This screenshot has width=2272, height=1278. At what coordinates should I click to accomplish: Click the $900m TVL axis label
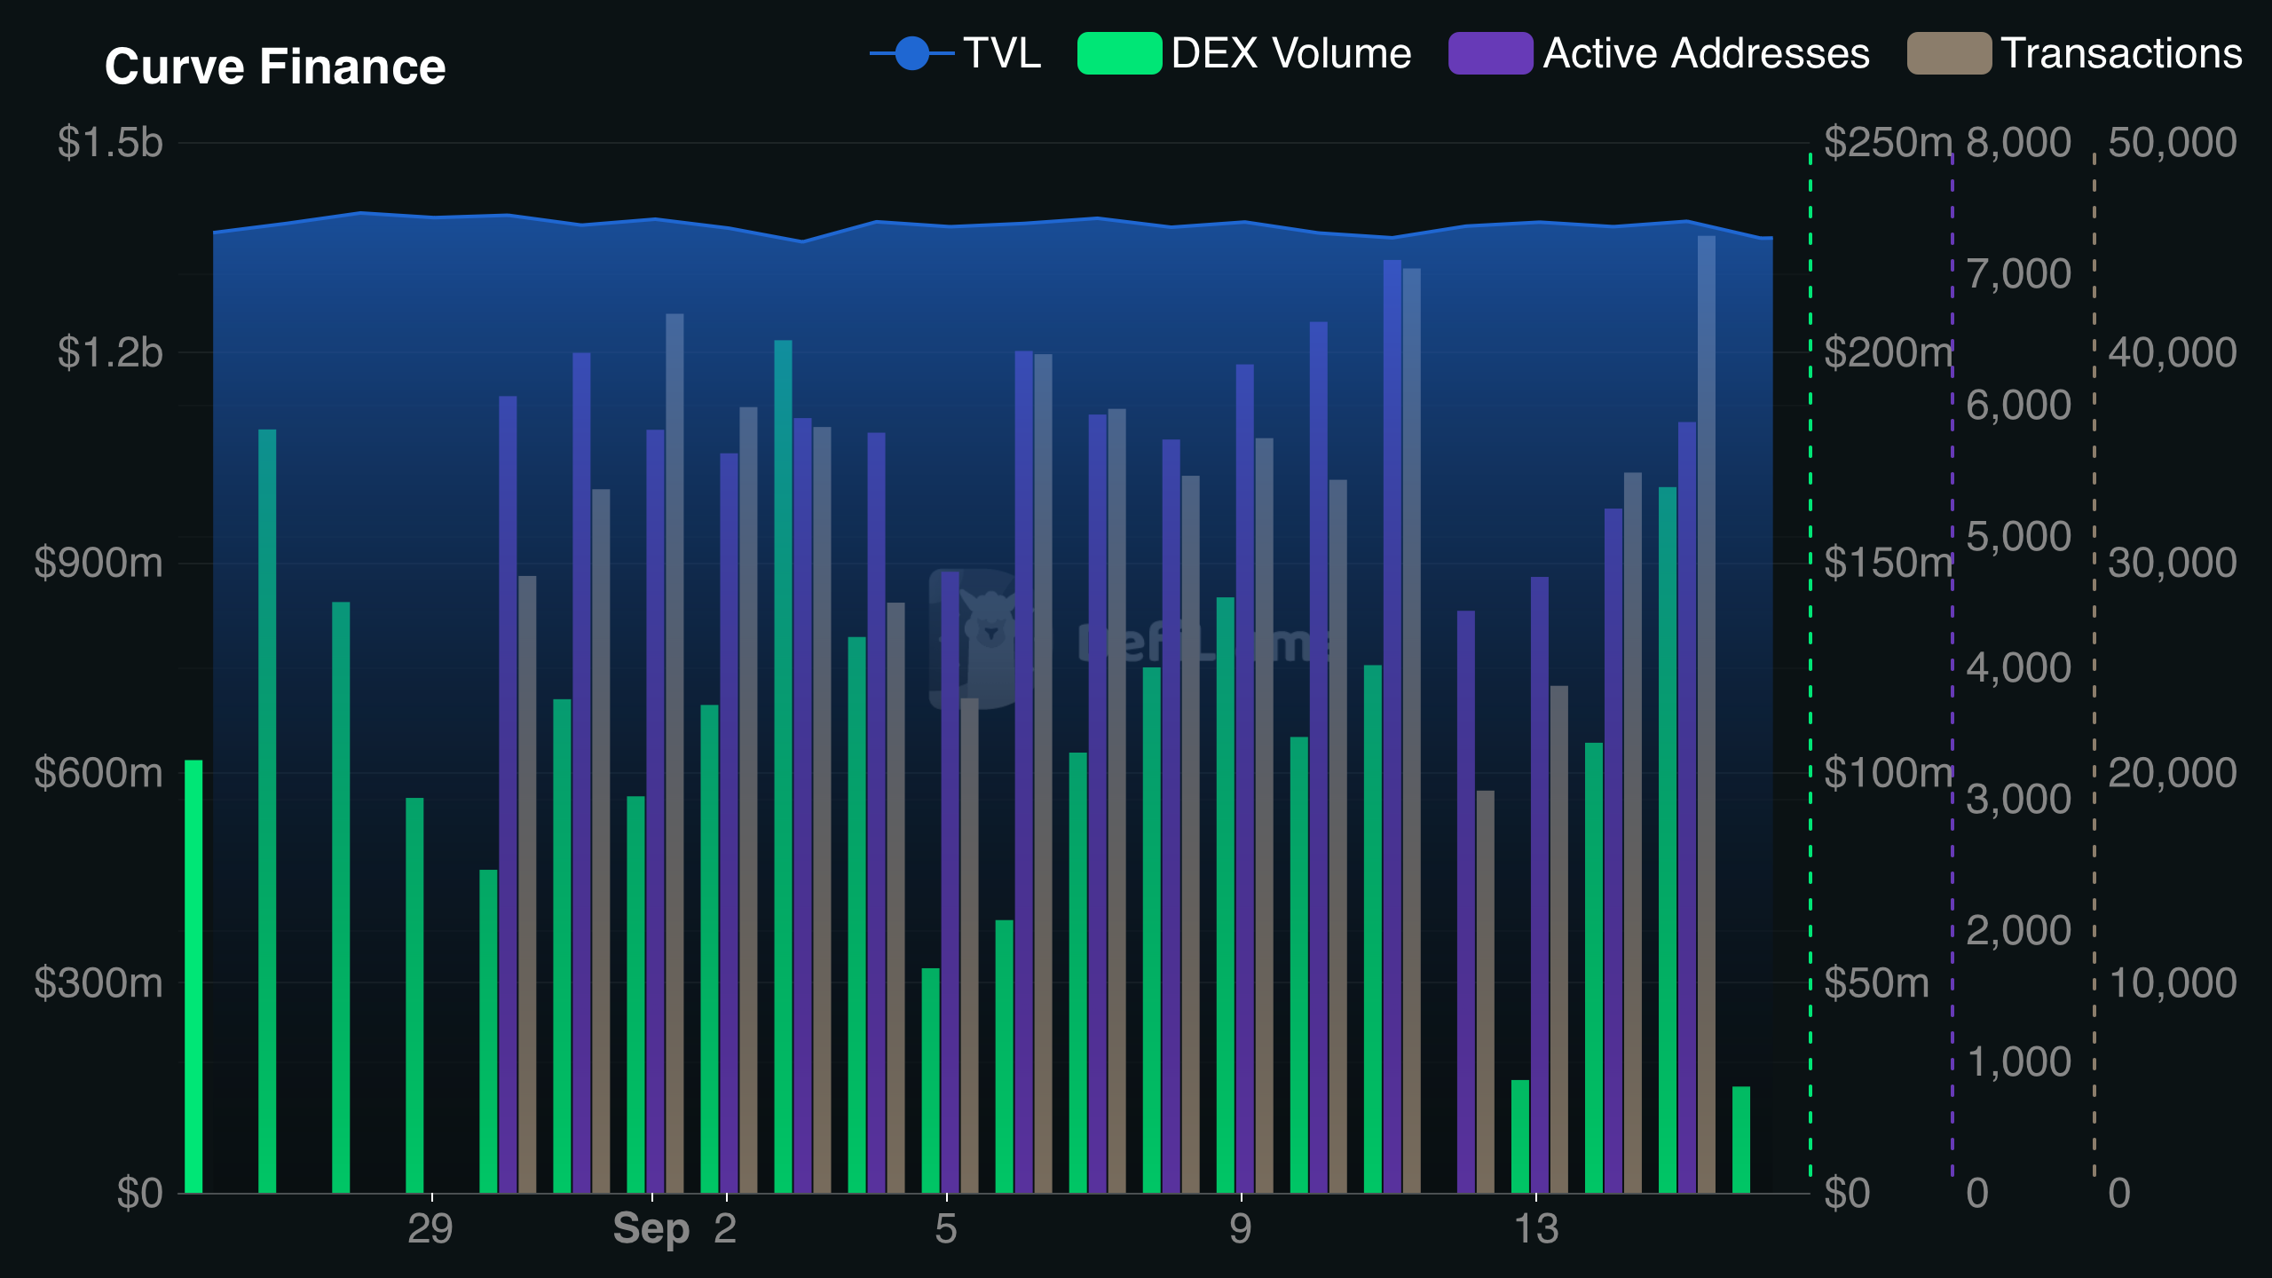[x=99, y=563]
